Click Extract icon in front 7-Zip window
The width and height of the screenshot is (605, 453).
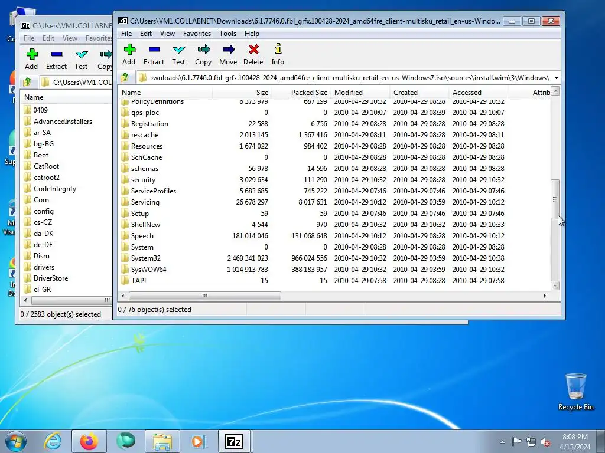point(154,50)
